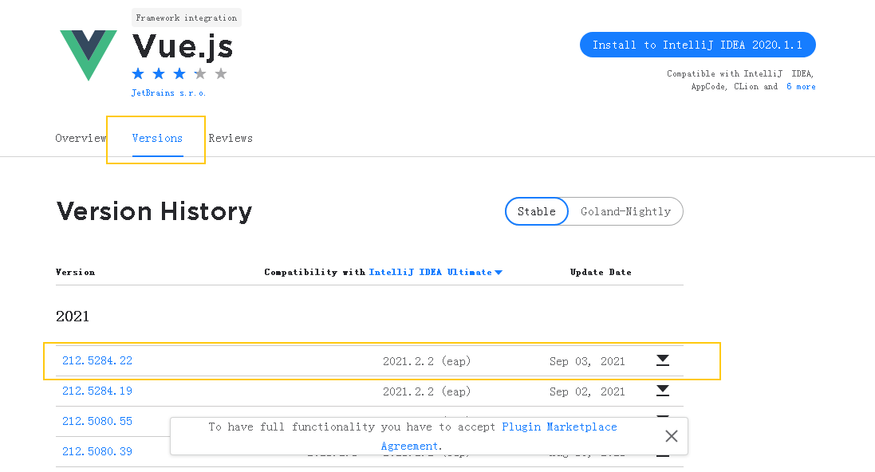Switch to the Goland-Nightly channel
The height and width of the screenshot is (472, 875).
point(625,211)
